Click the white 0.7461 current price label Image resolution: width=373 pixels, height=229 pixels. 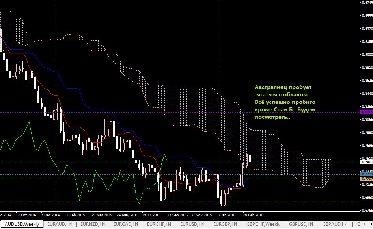pos(367,162)
